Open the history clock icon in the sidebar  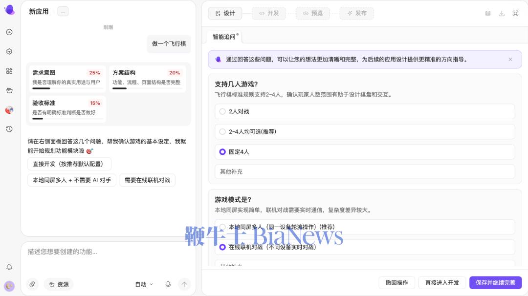point(9,129)
